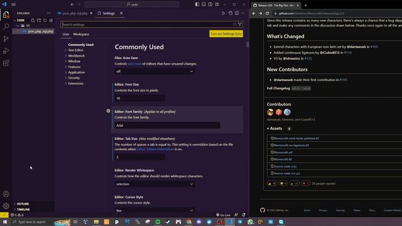The image size is (402, 226).
Task: Toggle secondary sidebar layout icon
Action: [210, 4]
